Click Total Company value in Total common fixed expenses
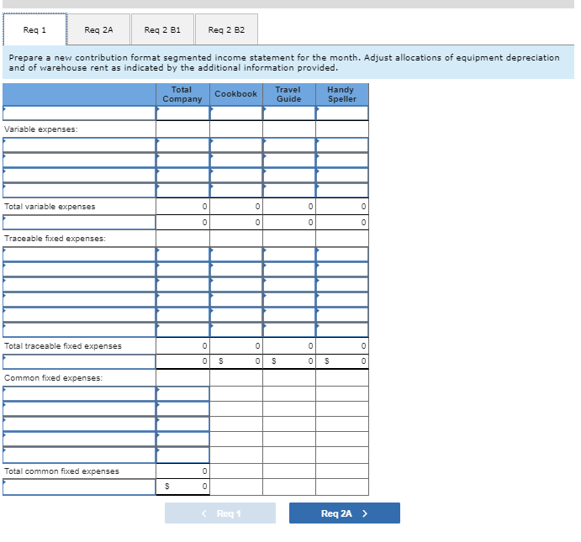This screenshot has width=581, height=542. pyautogui.click(x=183, y=471)
